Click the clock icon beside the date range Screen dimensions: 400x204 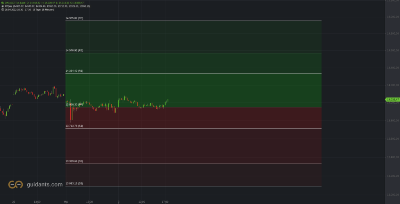(3, 9)
